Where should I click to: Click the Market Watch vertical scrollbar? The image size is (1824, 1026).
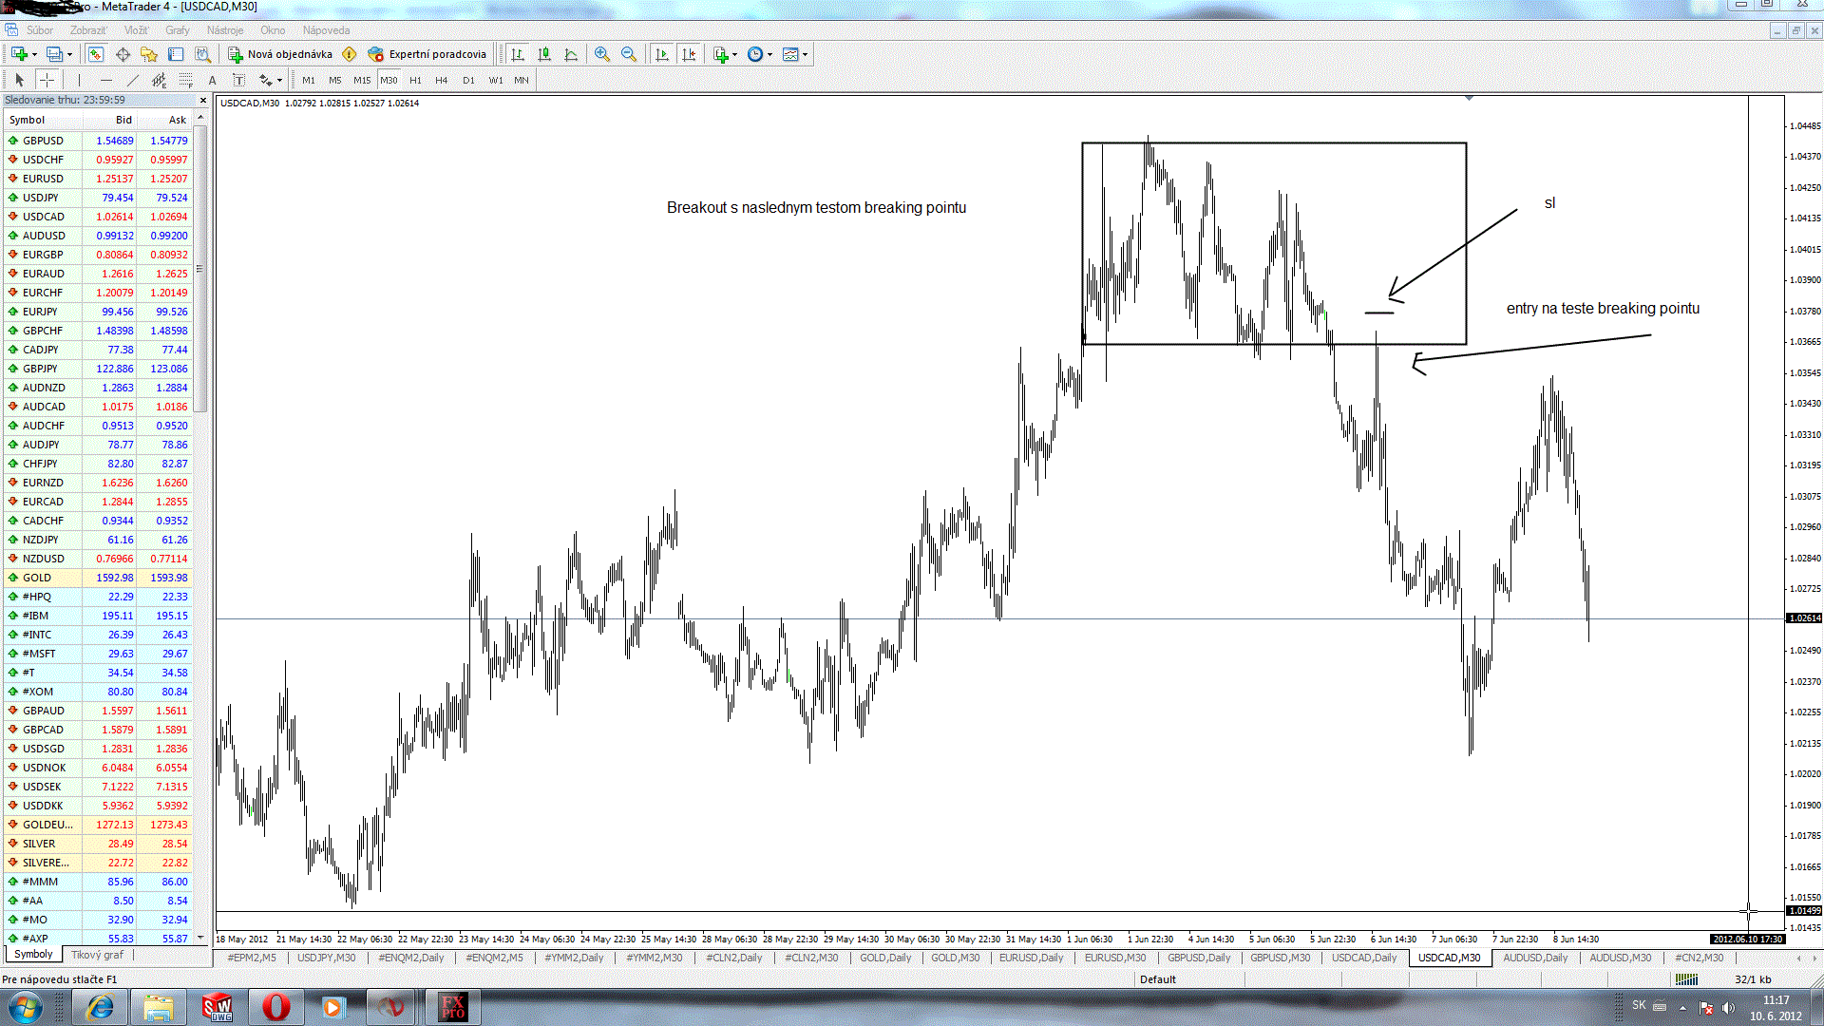(200, 268)
